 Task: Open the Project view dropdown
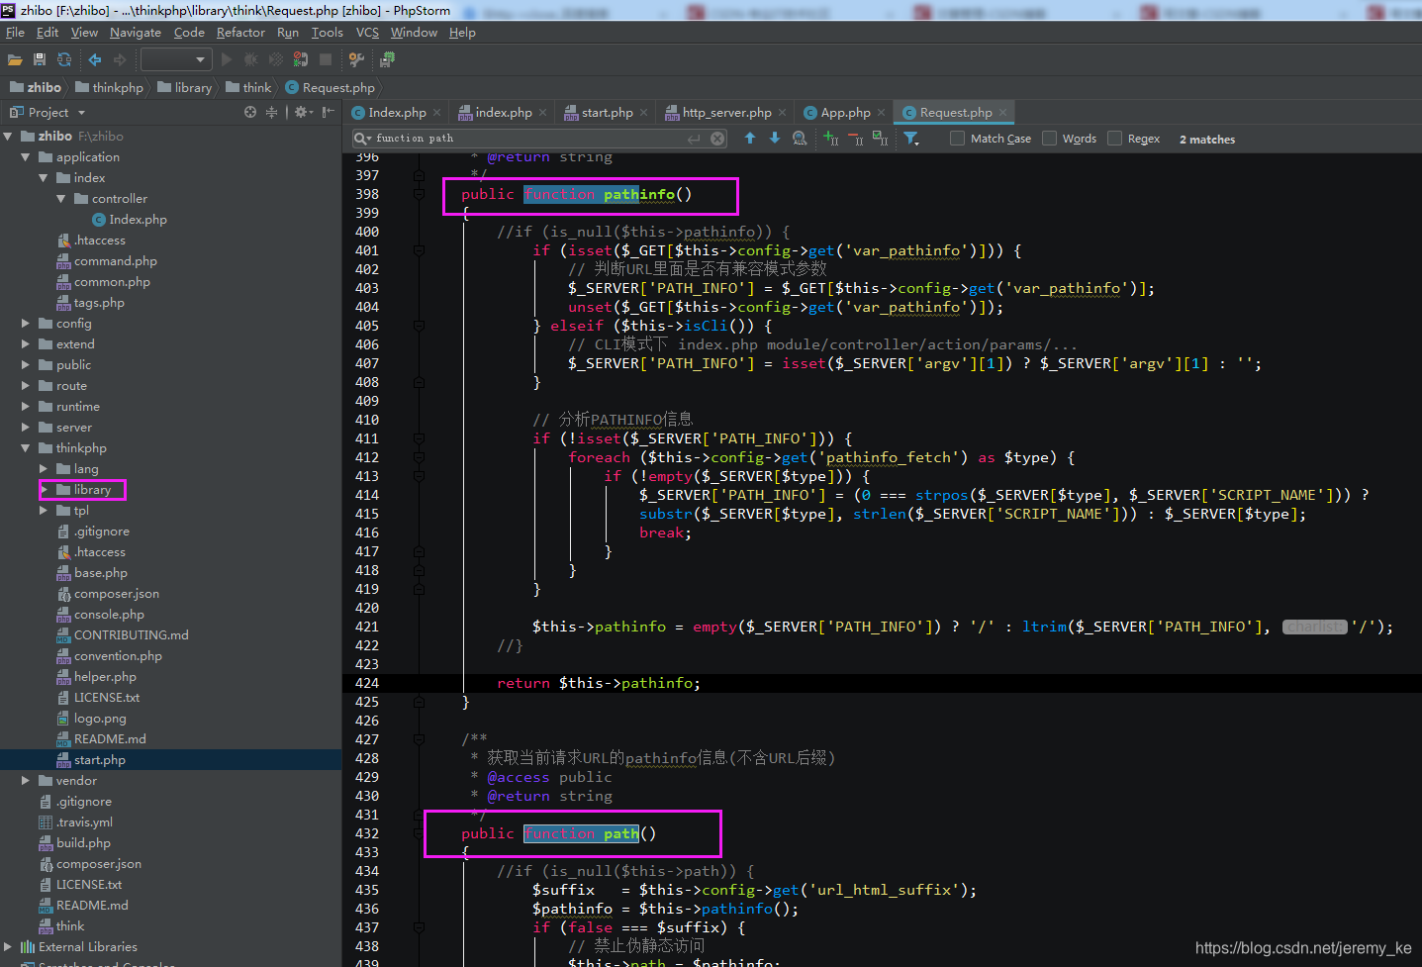(x=81, y=113)
